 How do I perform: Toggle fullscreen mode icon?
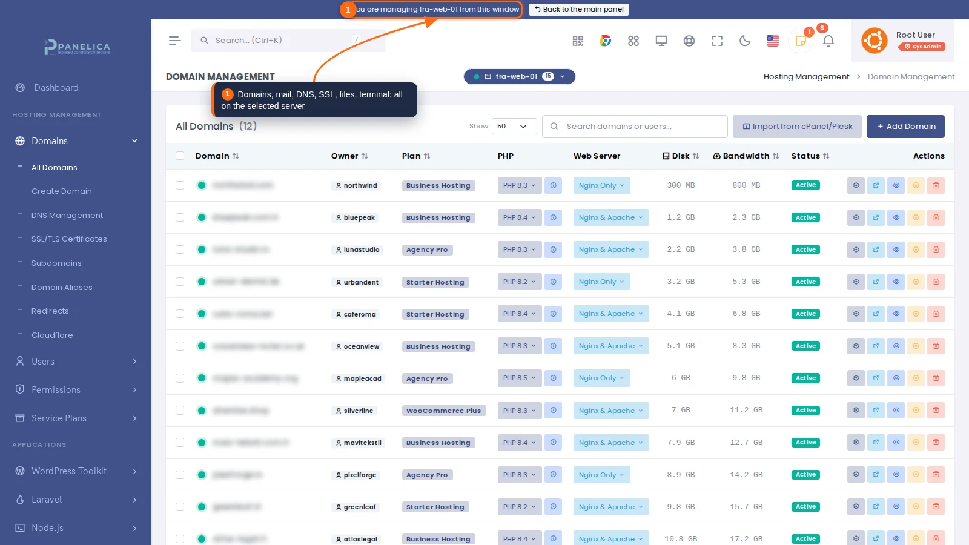717,41
